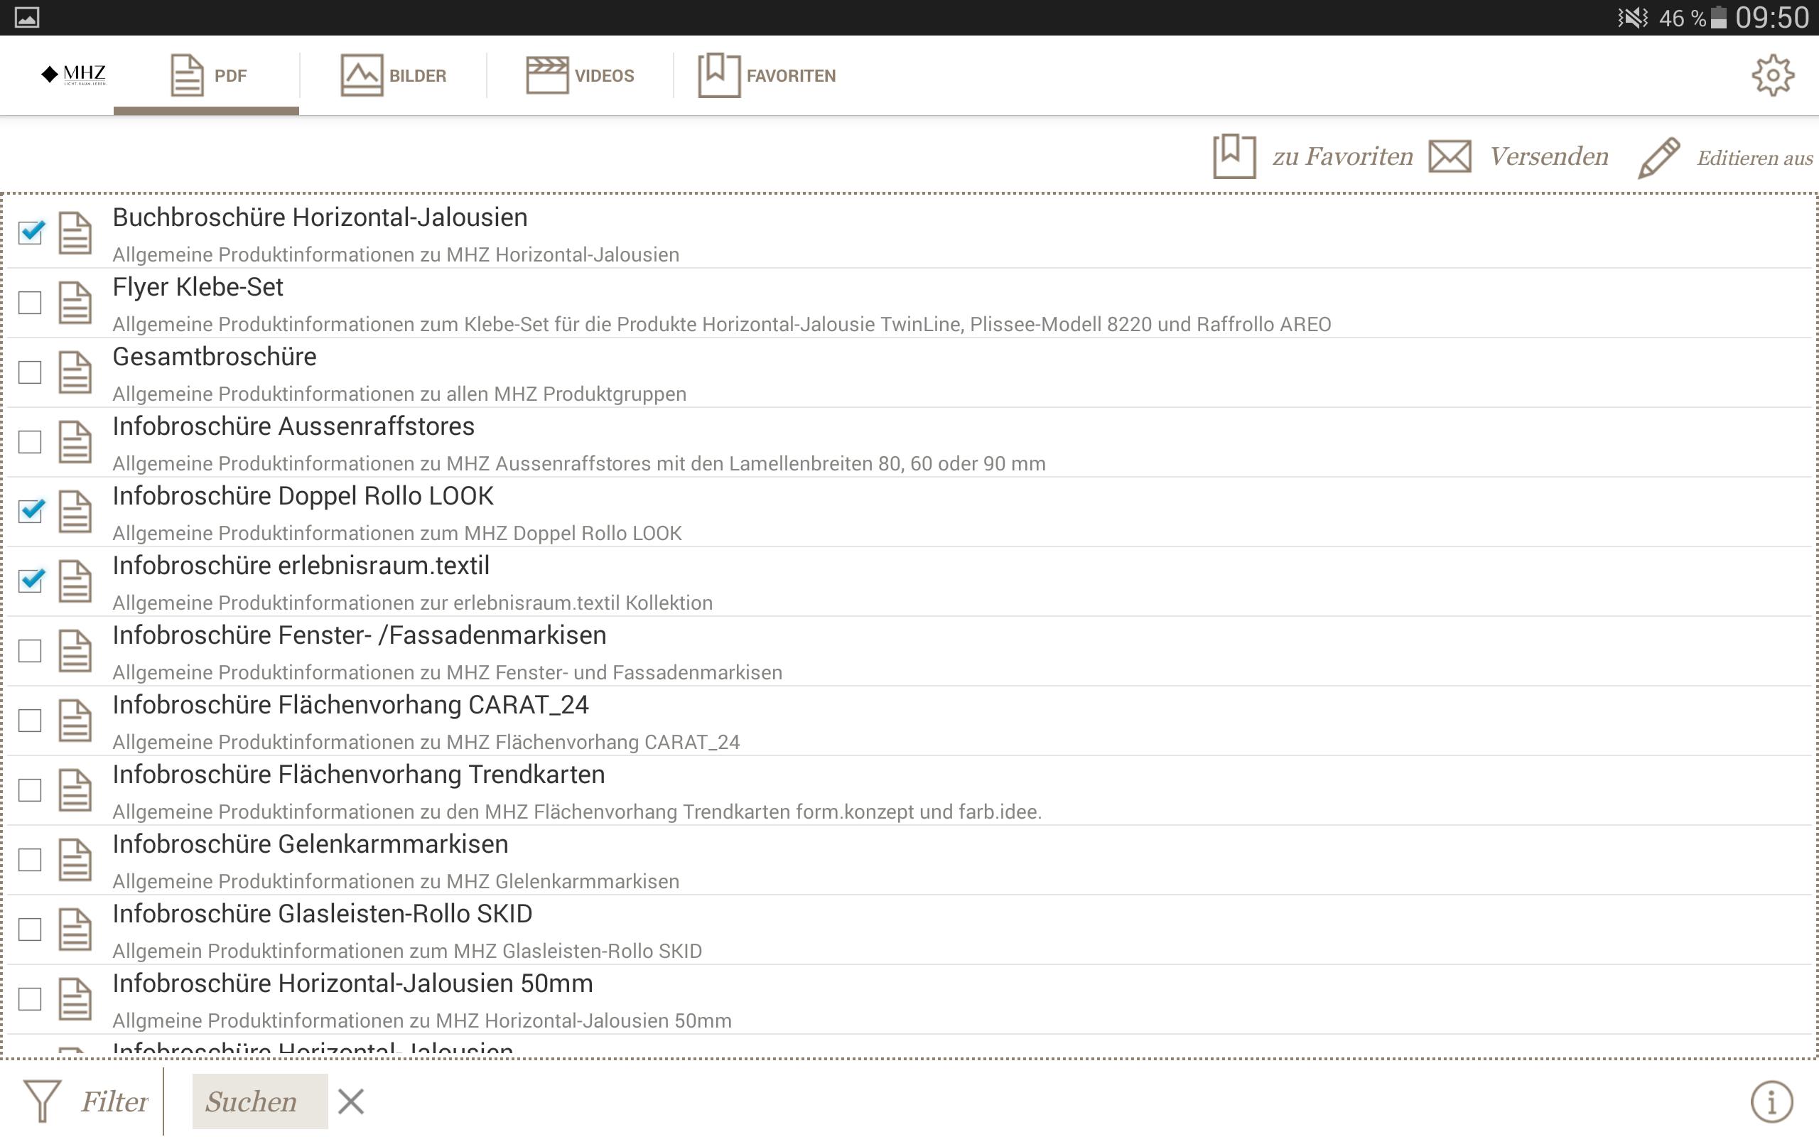The width and height of the screenshot is (1819, 1137).
Task: Open Infobroschüre Fenster- /Fassadenmarkisen title
Action: (x=360, y=635)
